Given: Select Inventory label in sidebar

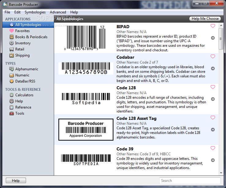Looking at the screenshot, I should (x=23, y=43).
